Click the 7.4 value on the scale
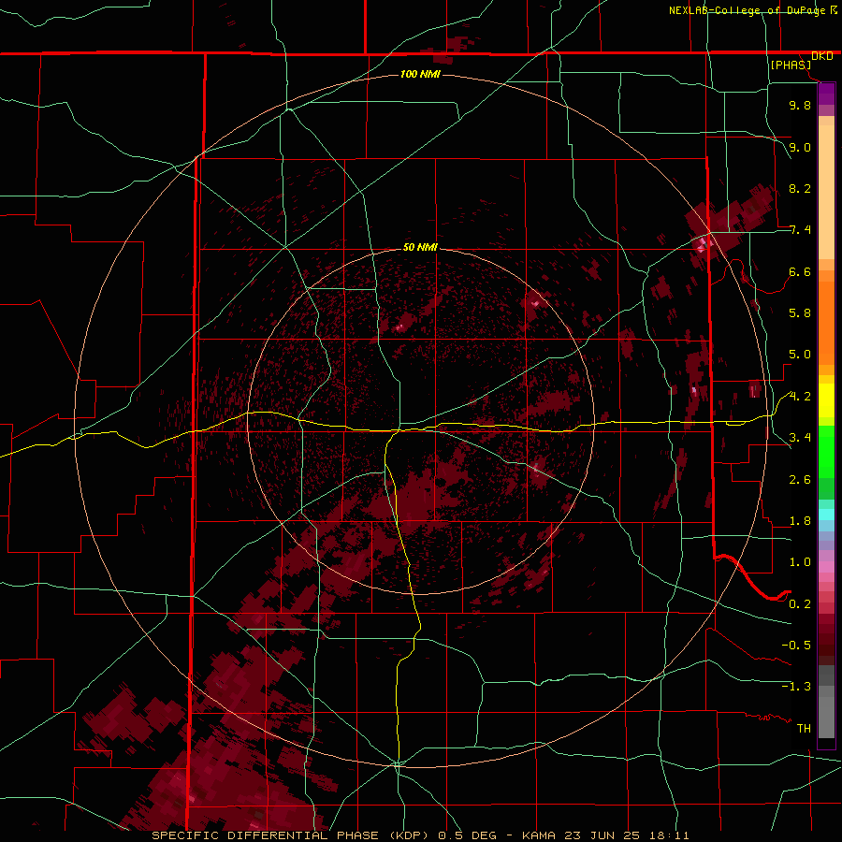Viewport: 842px width, 842px height. (x=800, y=230)
